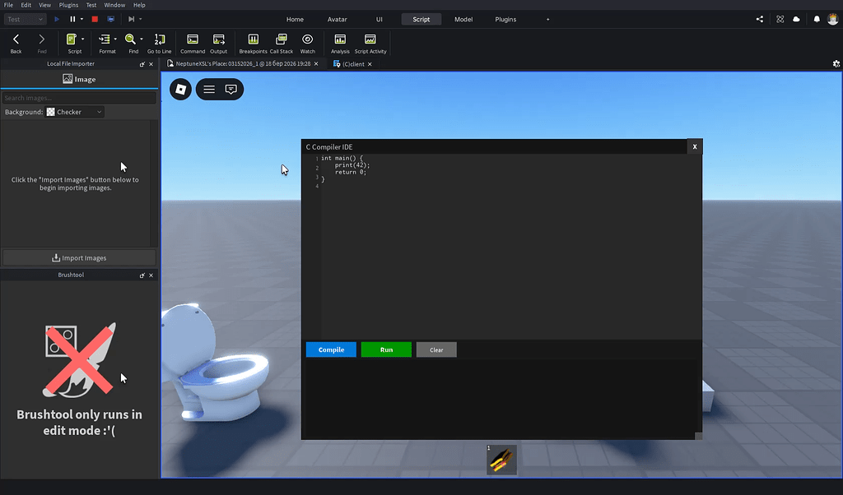Open the pause options dropdown arrow
Image resolution: width=843 pixels, height=495 pixels.
click(x=82, y=20)
